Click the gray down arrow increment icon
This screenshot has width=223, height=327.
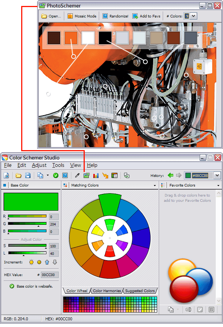click(55, 262)
